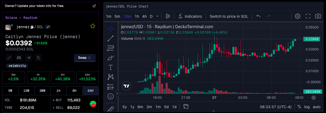Select the forecasting and measurement tool
The width and height of the screenshot is (326, 113).
[111, 87]
